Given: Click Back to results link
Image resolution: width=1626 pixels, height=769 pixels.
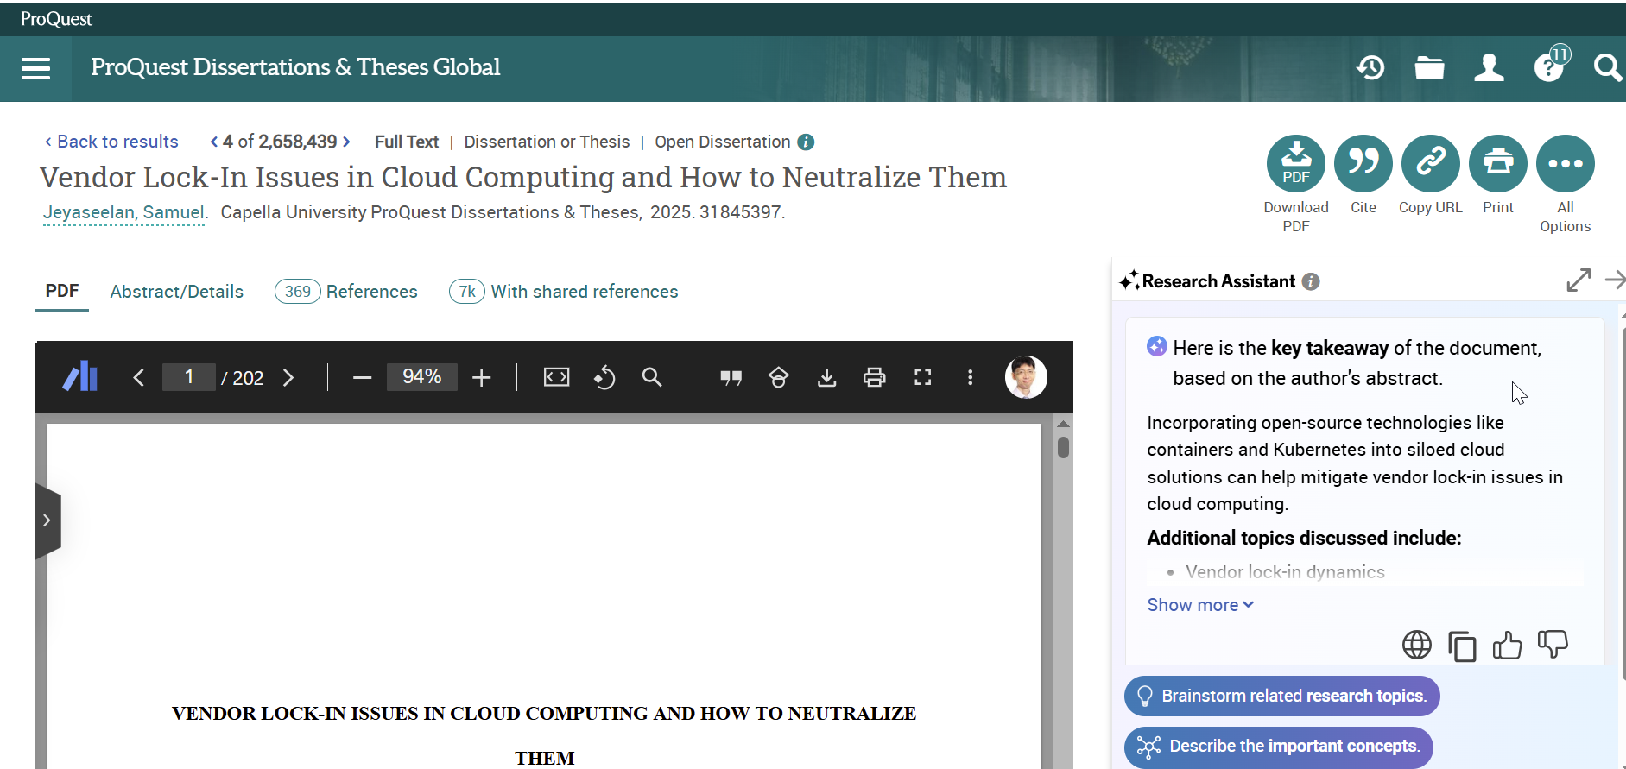Looking at the screenshot, I should pyautogui.click(x=111, y=142).
